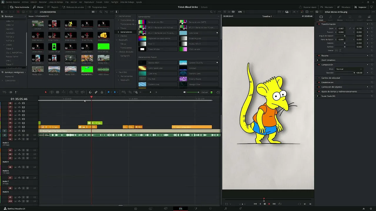Screen dimensions: 376x211
Task: Open the media pool sort options
Action: tap(106, 12)
